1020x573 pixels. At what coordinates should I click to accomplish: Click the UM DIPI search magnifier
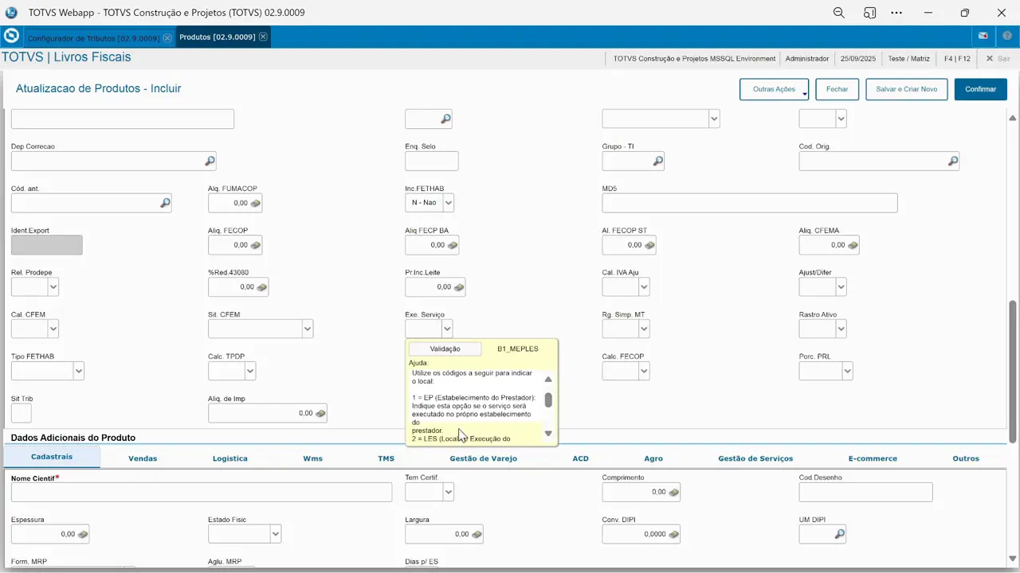tap(839, 535)
